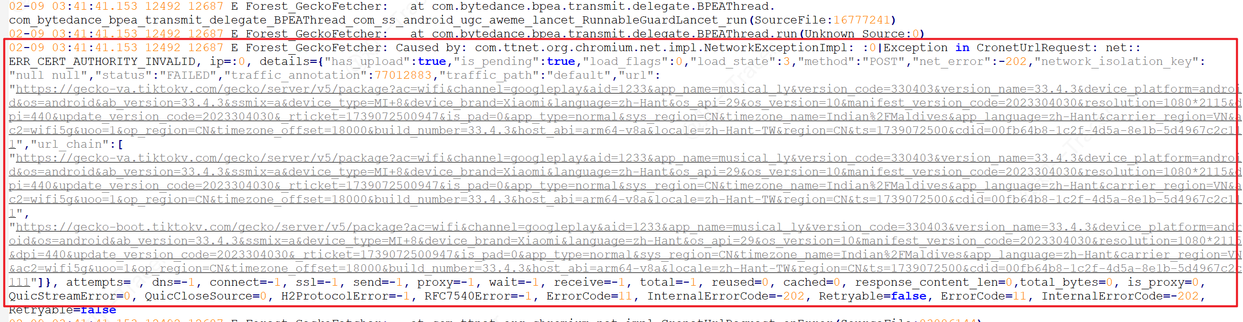Viewport: 1243px width, 322px height.
Task: Click the QuicCloseSource=0 entry
Action: point(206,296)
